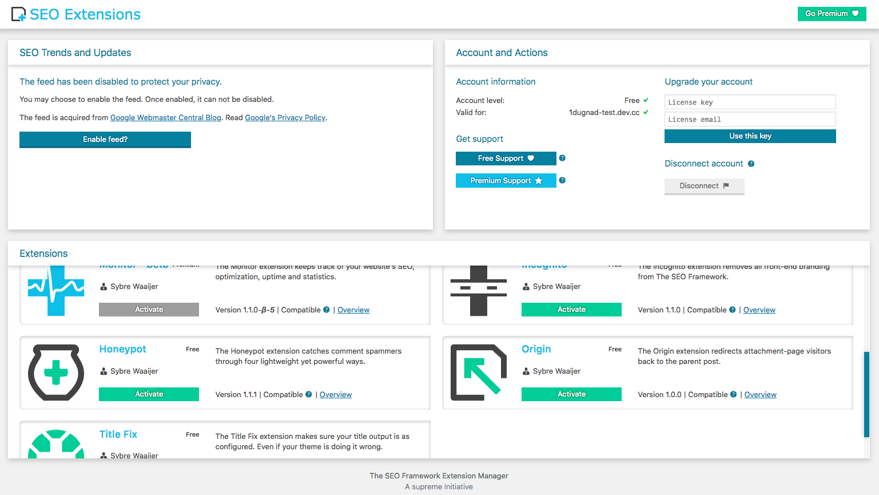
Task: Click Use this key button
Action: point(750,136)
